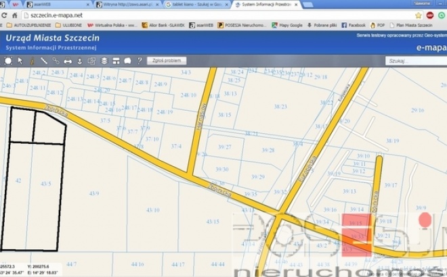Open the AUTOUZUPEŁNIENIE bookmark folder
The image size is (447, 277).
28,25
